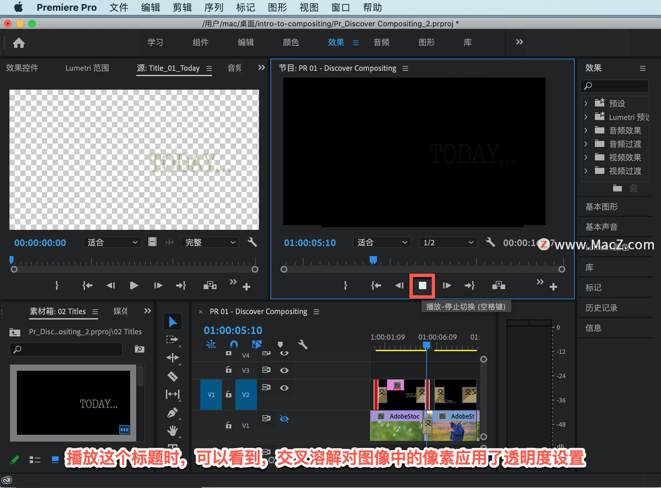Enable V1 track output eye

tap(284, 419)
